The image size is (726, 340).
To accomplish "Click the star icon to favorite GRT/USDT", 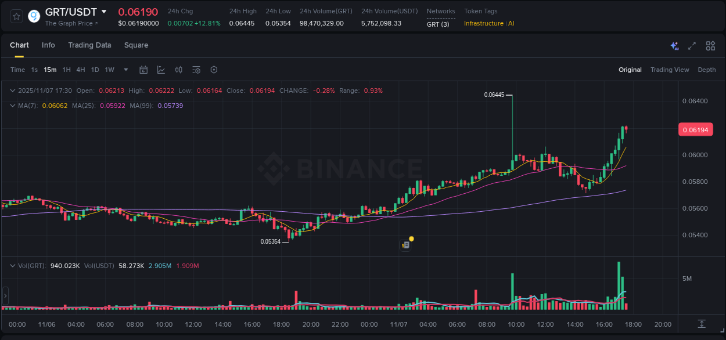I will pos(16,16).
